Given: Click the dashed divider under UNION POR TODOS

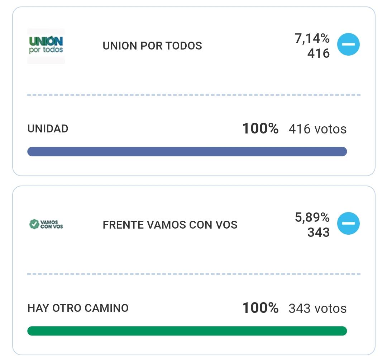Looking at the screenshot, I should pos(193,95).
